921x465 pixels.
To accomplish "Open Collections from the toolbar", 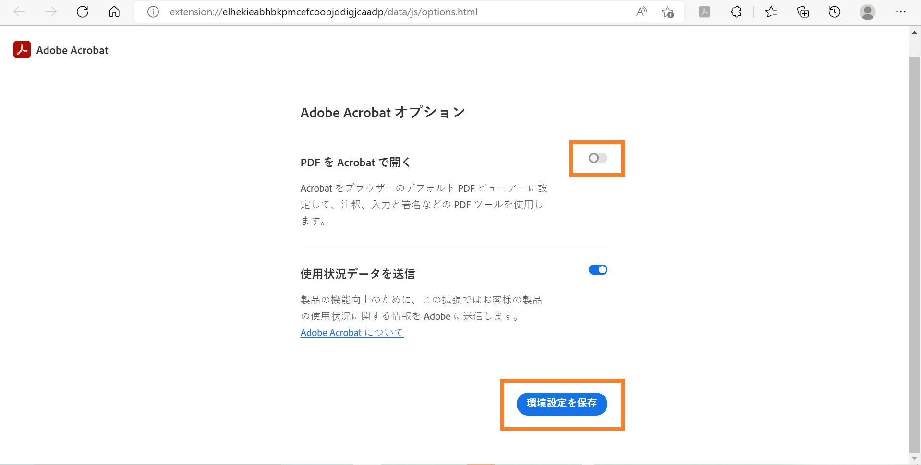I will point(802,12).
